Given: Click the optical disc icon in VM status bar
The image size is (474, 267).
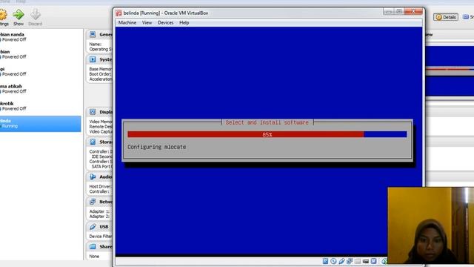Looking at the screenshot, I should coord(333,261).
